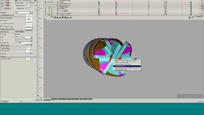Click the green check mark icon in the top-left parameter panel

[35, 6]
